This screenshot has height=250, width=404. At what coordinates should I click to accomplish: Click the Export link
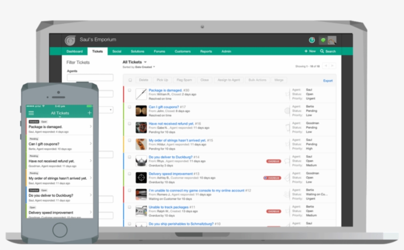pos(328,81)
